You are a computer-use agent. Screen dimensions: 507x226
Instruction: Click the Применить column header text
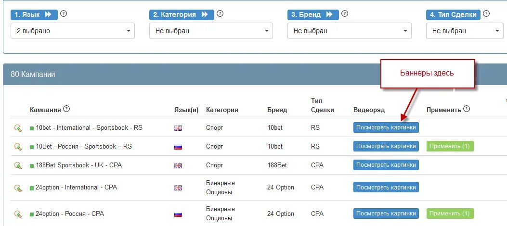coord(444,110)
